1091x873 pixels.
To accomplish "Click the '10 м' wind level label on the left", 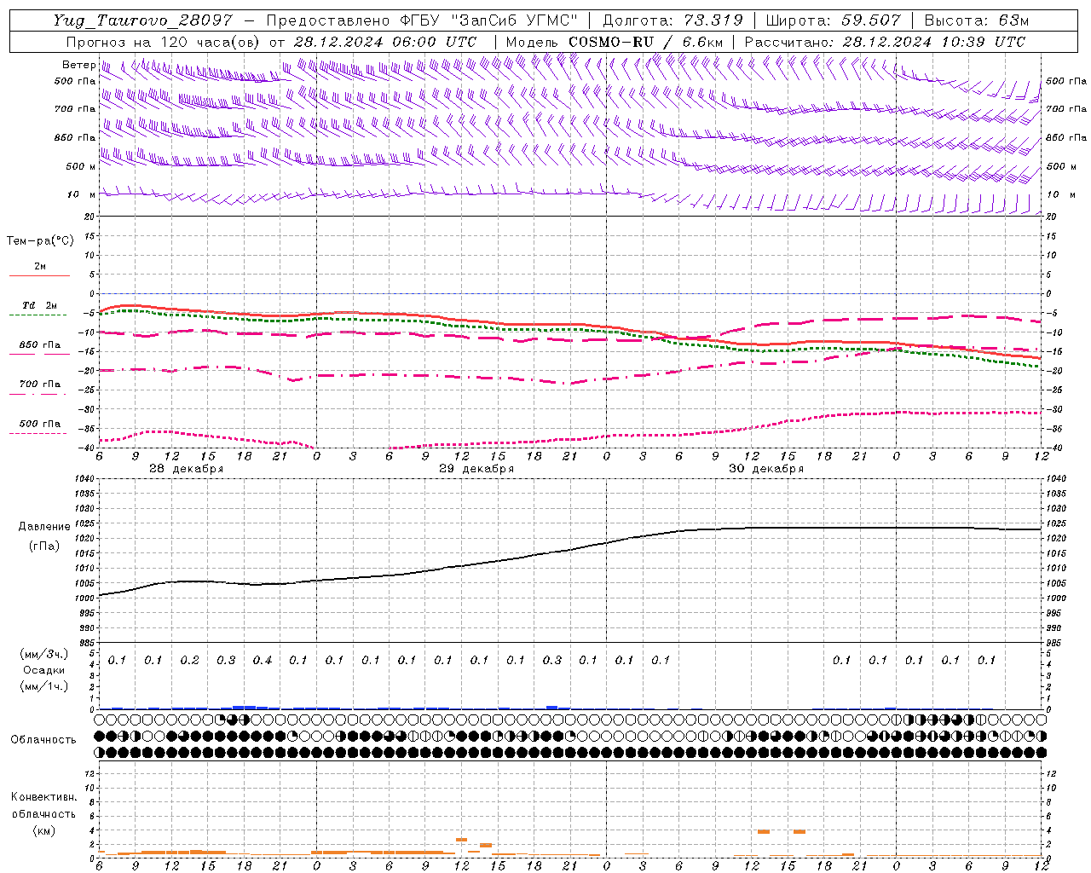I will click(82, 194).
